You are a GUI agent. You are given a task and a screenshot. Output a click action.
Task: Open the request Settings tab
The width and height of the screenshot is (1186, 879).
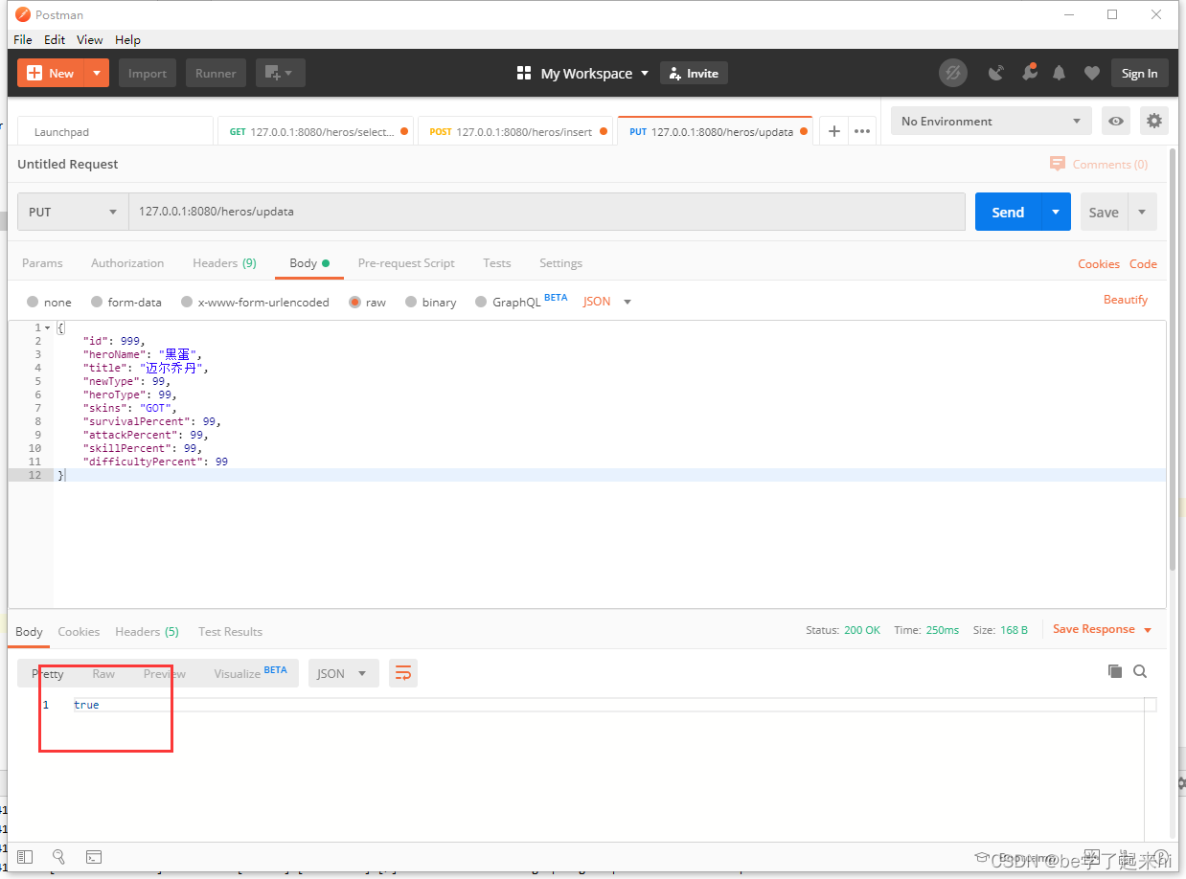[x=560, y=263]
